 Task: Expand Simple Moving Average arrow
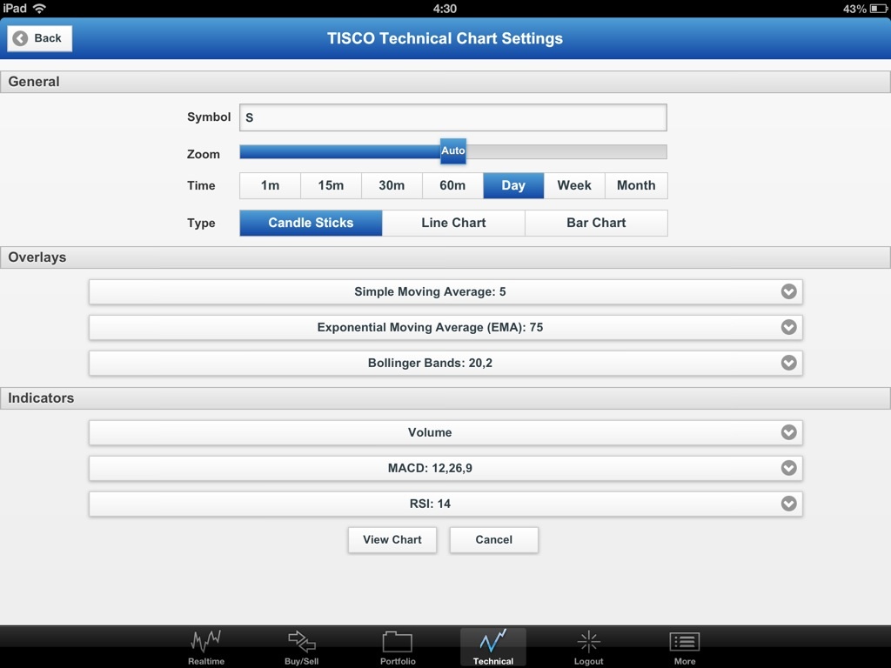tap(788, 291)
